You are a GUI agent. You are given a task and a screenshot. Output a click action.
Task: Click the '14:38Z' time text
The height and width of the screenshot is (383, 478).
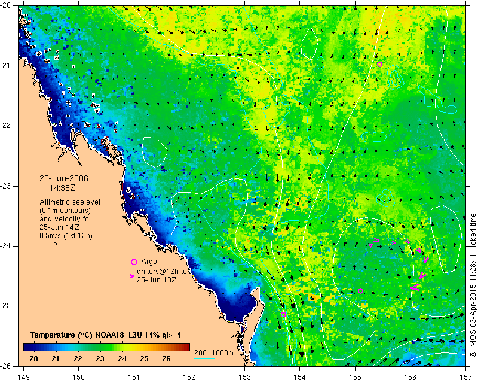(x=62, y=188)
